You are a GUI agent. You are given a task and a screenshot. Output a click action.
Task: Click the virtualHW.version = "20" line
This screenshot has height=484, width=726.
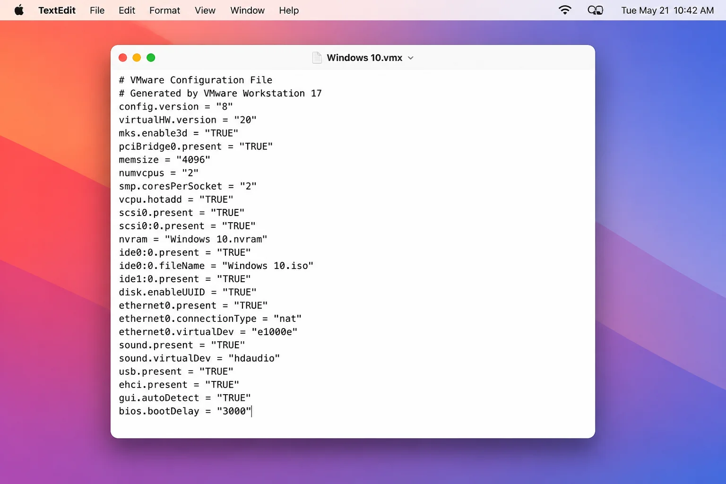(x=188, y=120)
